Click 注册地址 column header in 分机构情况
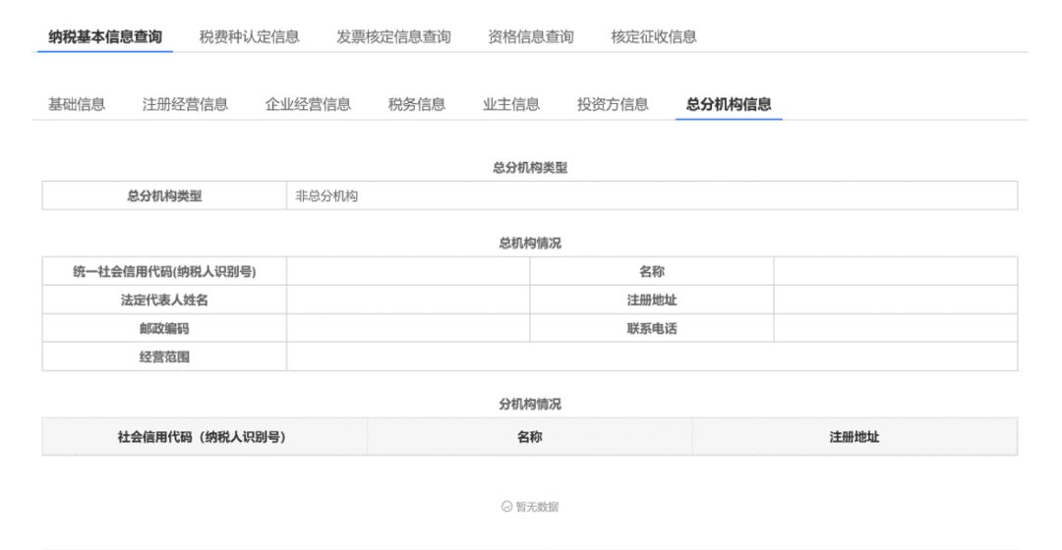The height and width of the screenshot is (550, 1062). [855, 437]
